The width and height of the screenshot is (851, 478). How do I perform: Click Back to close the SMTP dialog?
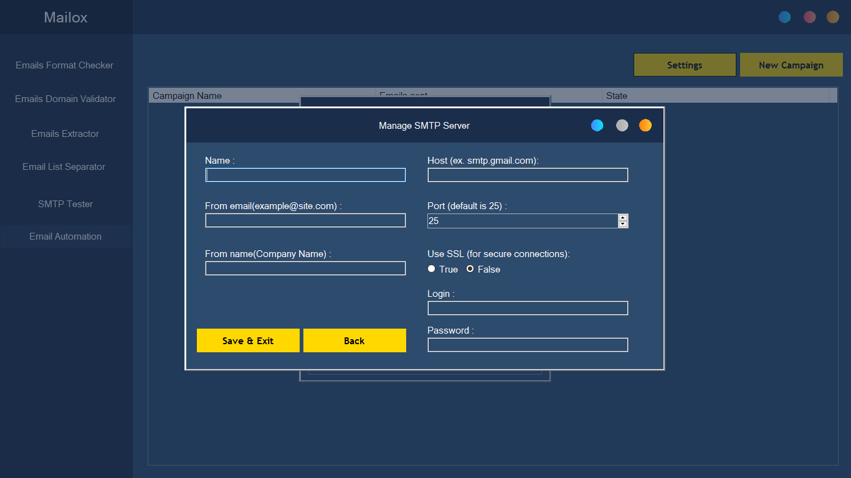pyautogui.click(x=354, y=340)
